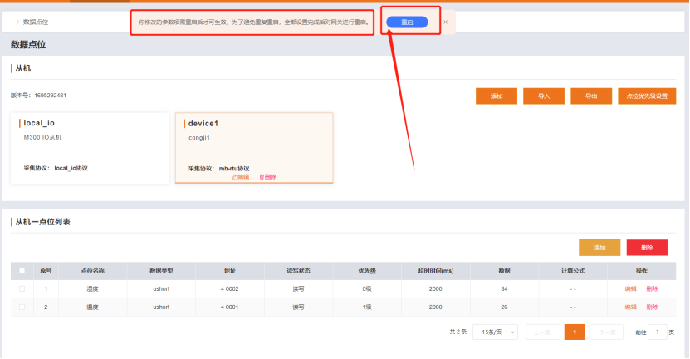Screen dimensions: 690x359
Task: Click the 导入 import button
Action: click(544, 96)
